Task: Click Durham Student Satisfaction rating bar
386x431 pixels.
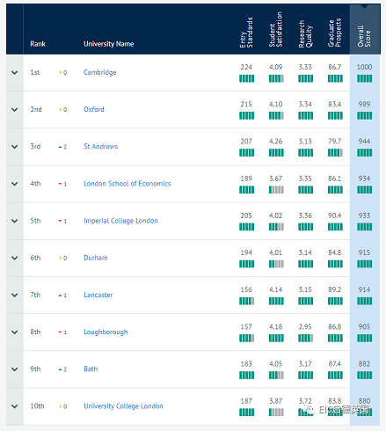Action: [276, 264]
